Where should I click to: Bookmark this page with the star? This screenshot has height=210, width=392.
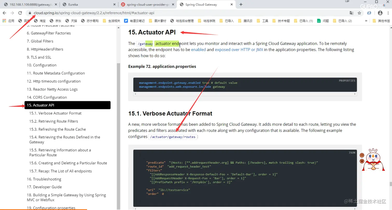pyautogui.click(x=359, y=13)
